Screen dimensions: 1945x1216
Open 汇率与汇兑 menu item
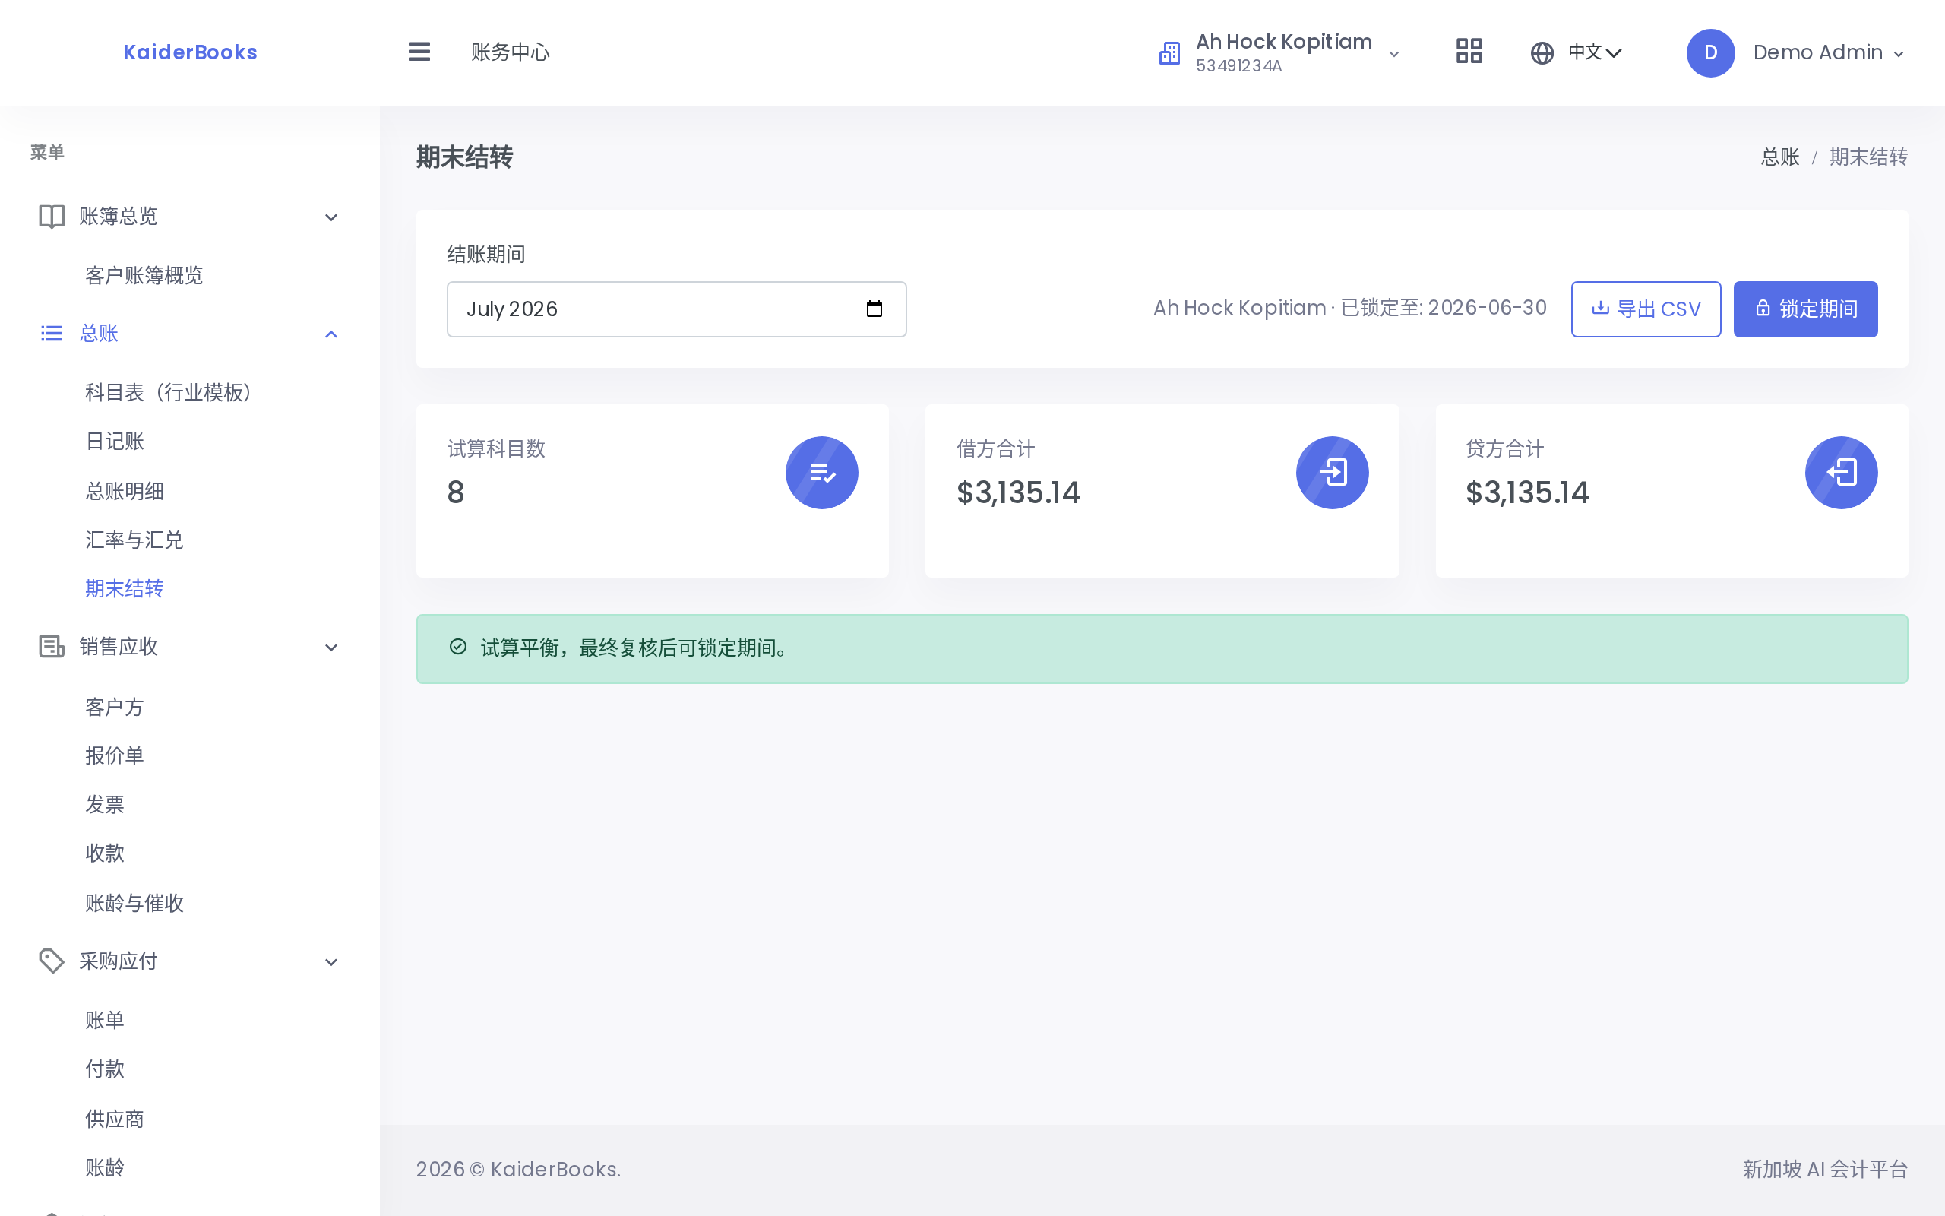[134, 540]
